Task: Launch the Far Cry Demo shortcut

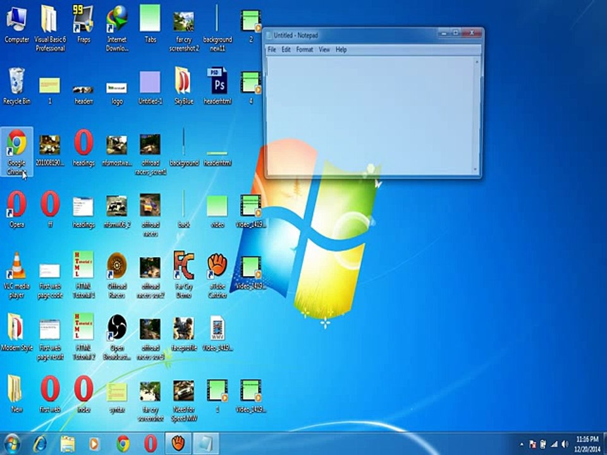Action: 183,275
